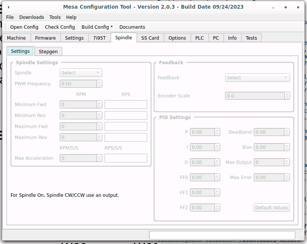
Task: Open the Downloads menu
Action: pyautogui.click(x=31, y=17)
